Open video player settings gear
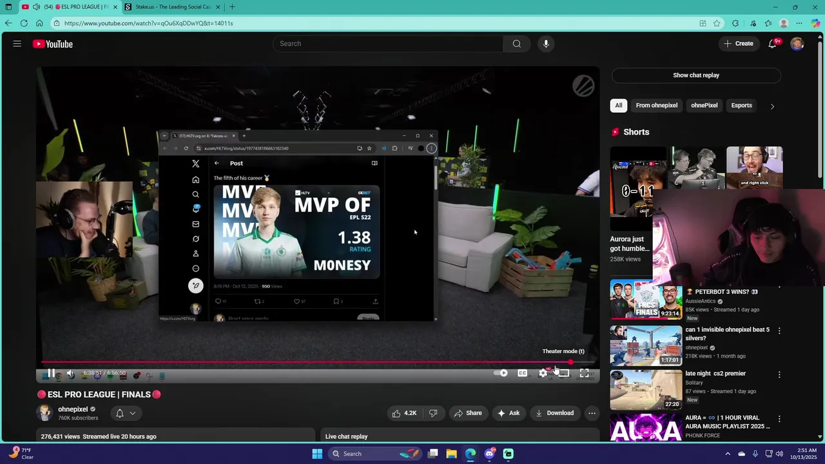Viewport: 825px width, 464px height. 543,373
